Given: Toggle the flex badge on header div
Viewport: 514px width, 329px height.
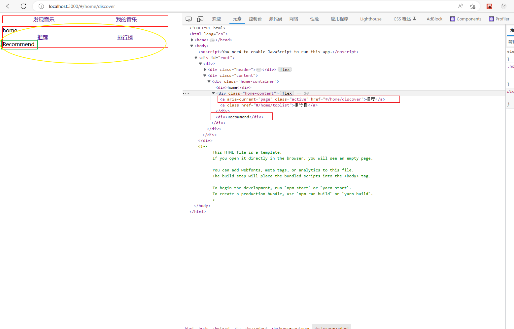Looking at the screenshot, I should 285,70.
